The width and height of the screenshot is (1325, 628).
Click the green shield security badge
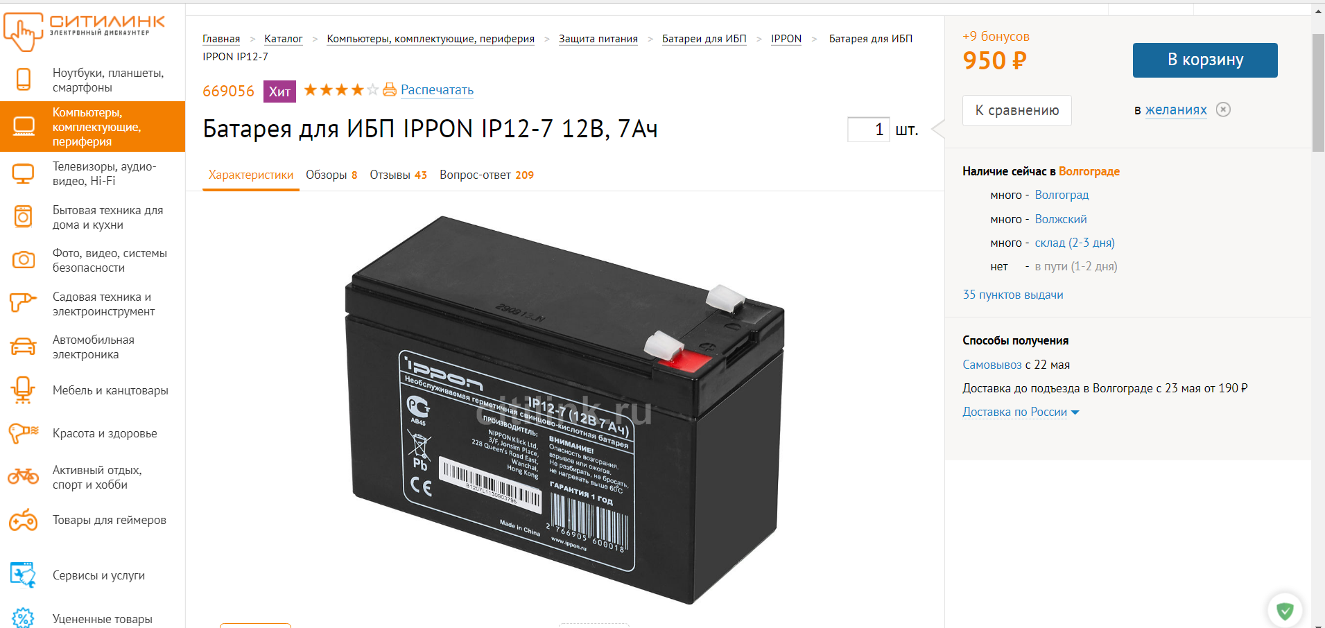(x=1285, y=611)
